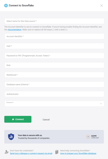Click the plug icon on Connect button

[13, 119]
